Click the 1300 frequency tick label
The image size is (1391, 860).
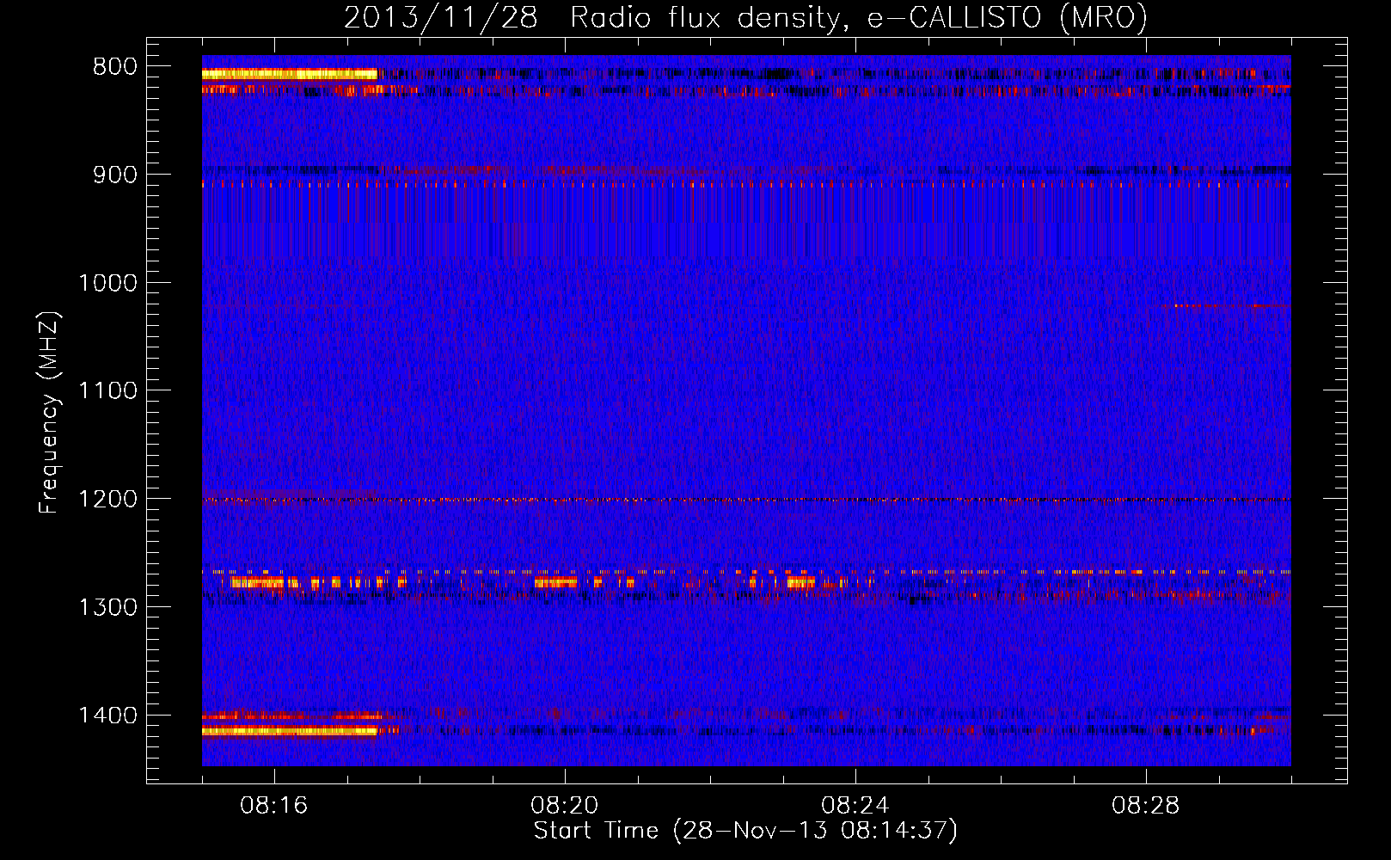pos(108,608)
